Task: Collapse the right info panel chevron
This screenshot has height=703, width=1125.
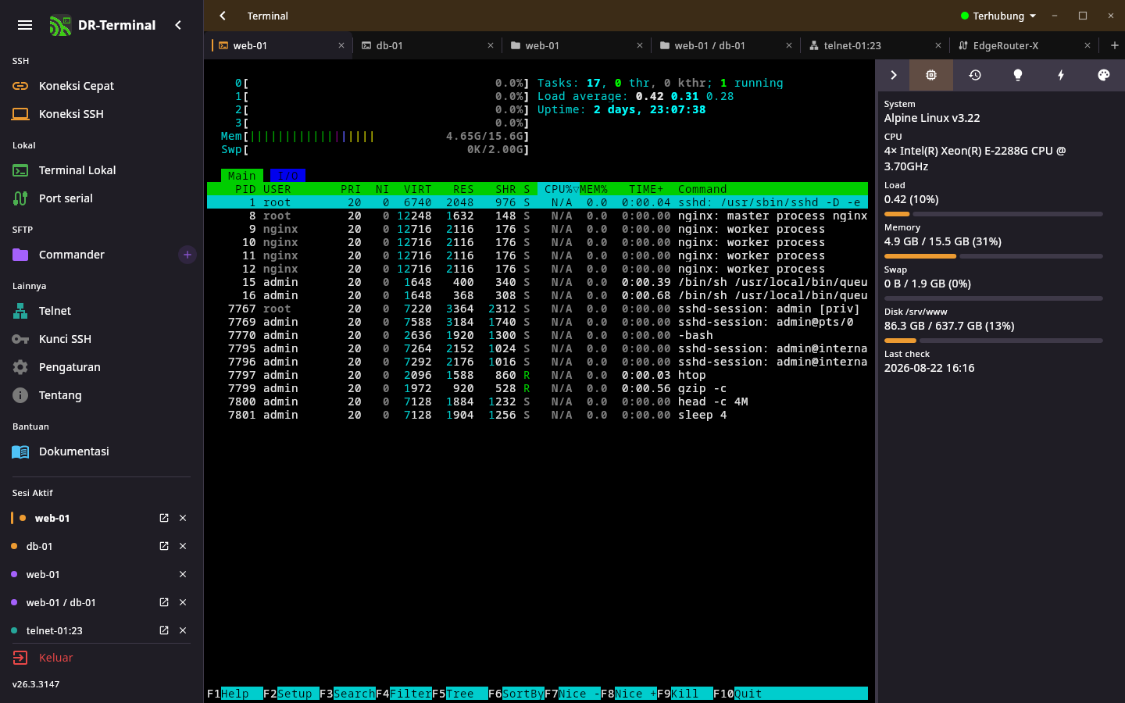Action: click(894, 75)
